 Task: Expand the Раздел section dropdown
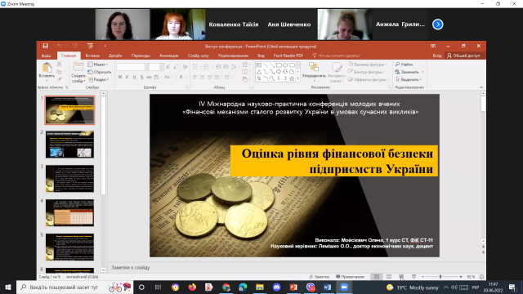99,80
